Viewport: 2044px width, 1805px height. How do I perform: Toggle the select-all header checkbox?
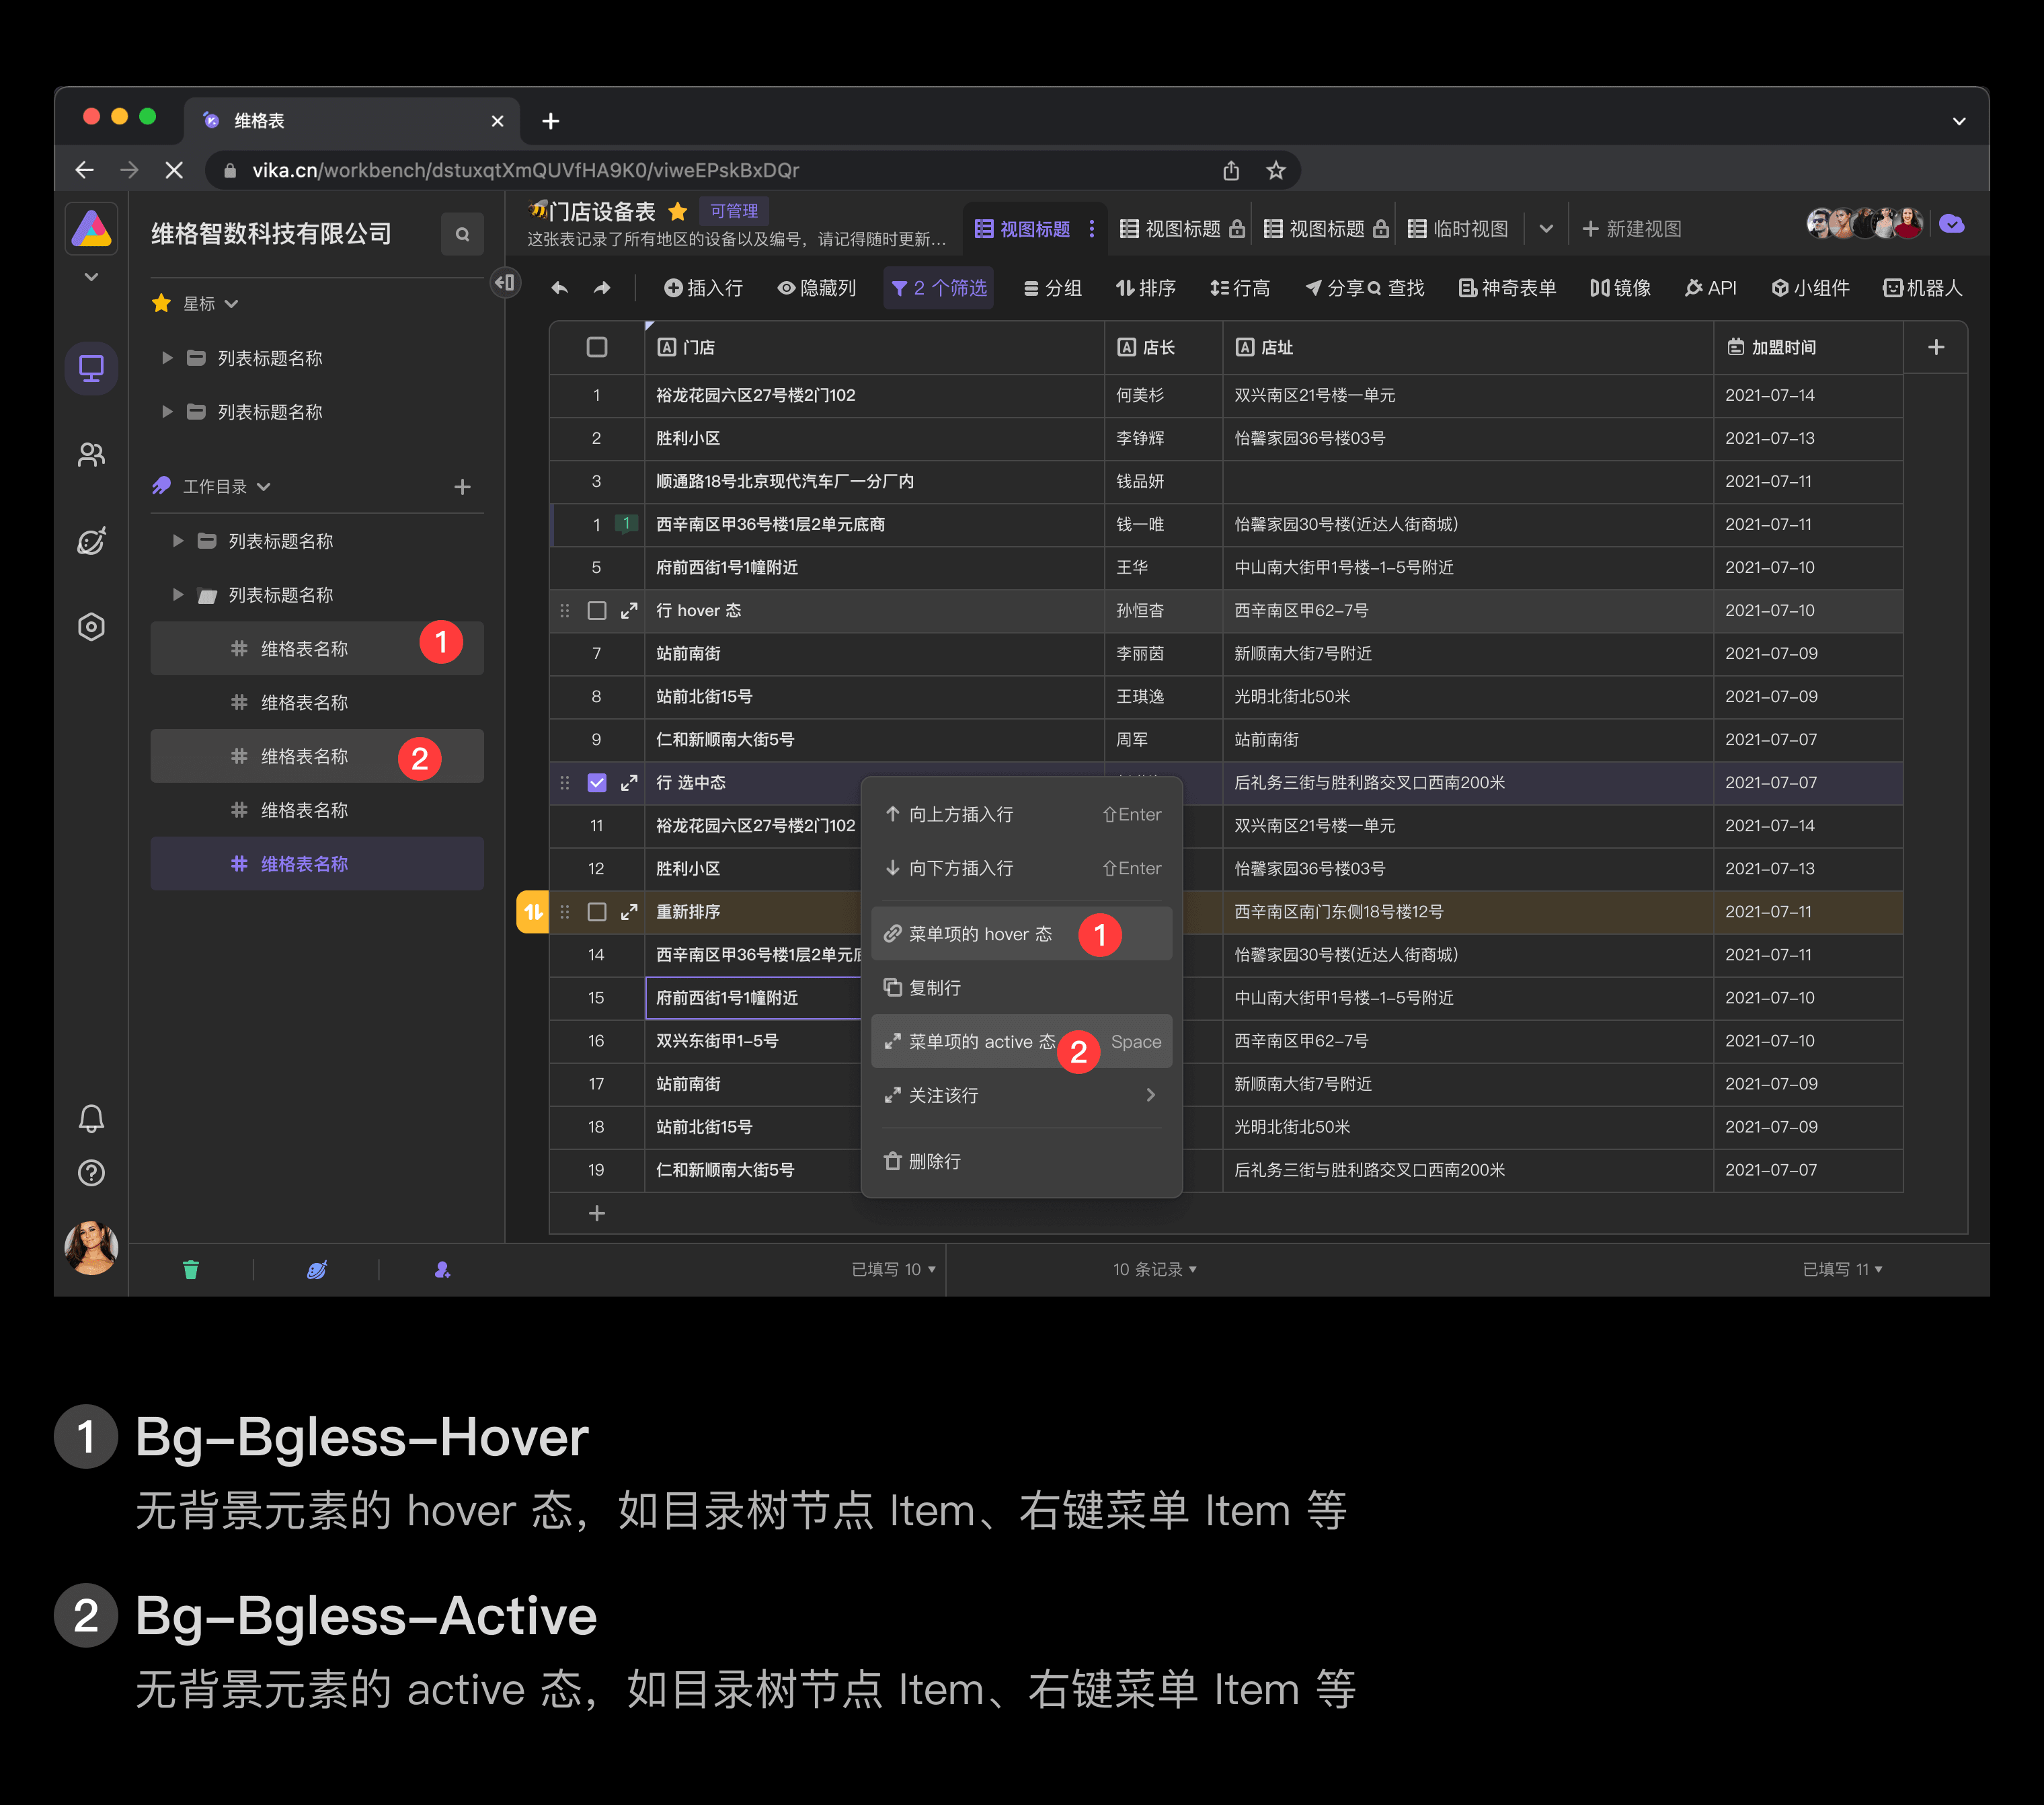click(x=597, y=347)
